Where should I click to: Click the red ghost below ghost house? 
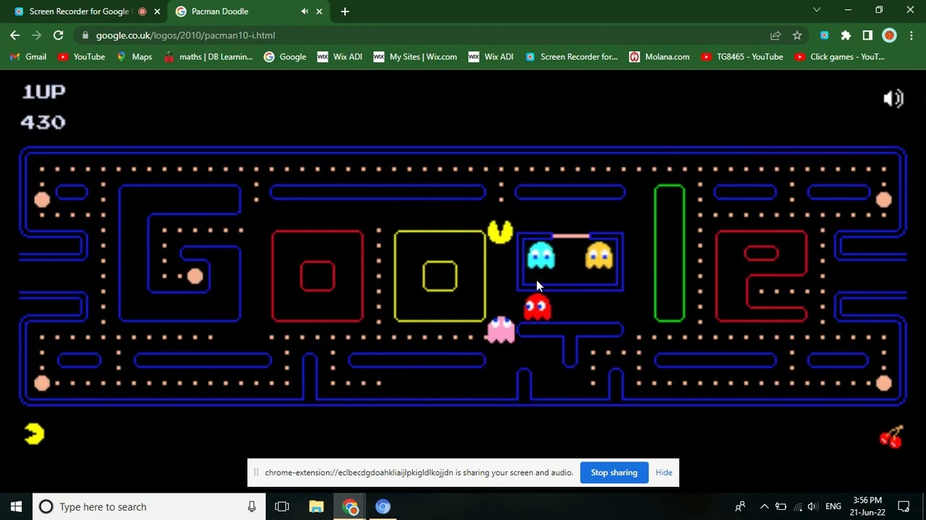[x=537, y=308]
